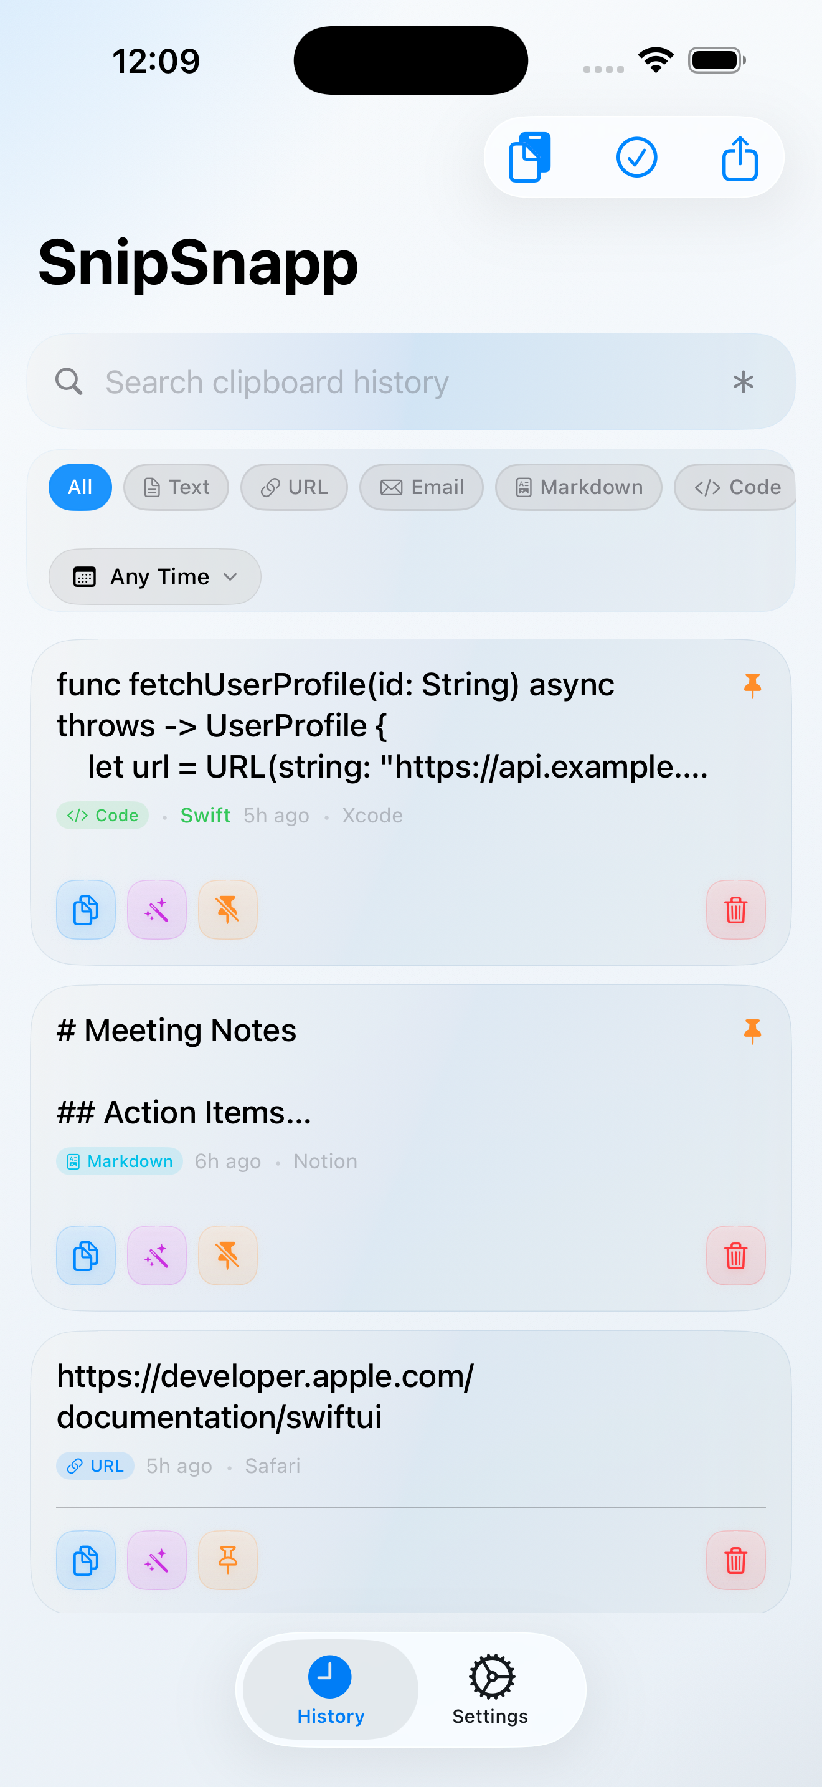Screen dimensions: 822x1787
Task: Pin the SwiftUI documentation URL item
Action: (x=227, y=1560)
